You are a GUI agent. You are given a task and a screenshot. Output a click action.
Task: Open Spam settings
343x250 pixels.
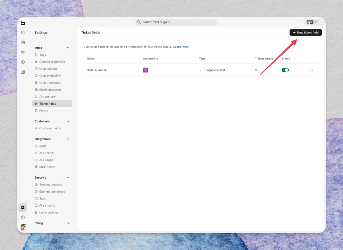[52, 199]
